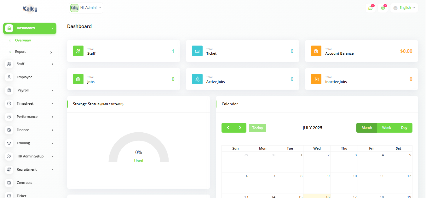Click the Today button on calendar
The height and width of the screenshot is (198, 426).
(x=257, y=128)
